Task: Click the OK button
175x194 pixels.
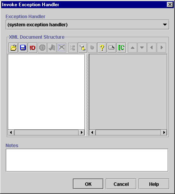Action: [x=88, y=184]
